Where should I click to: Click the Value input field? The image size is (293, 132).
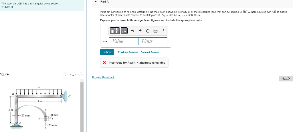(x=123, y=41)
